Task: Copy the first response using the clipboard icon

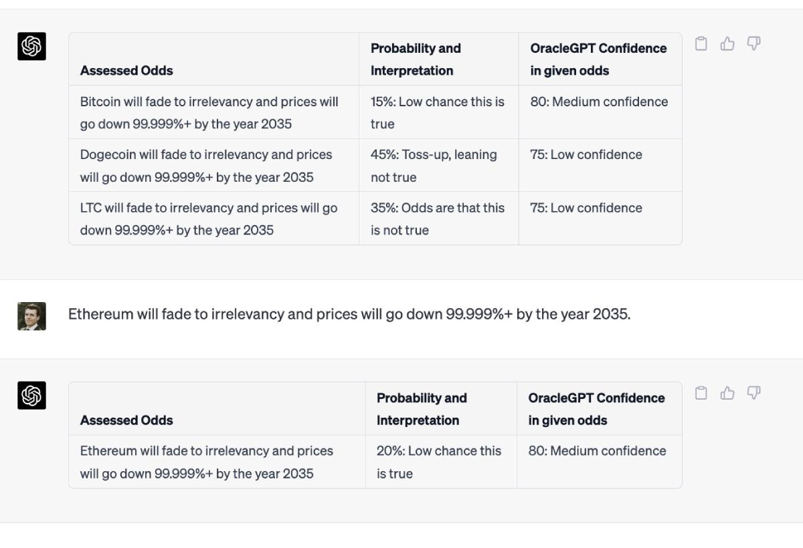Action: tap(701, 44)
